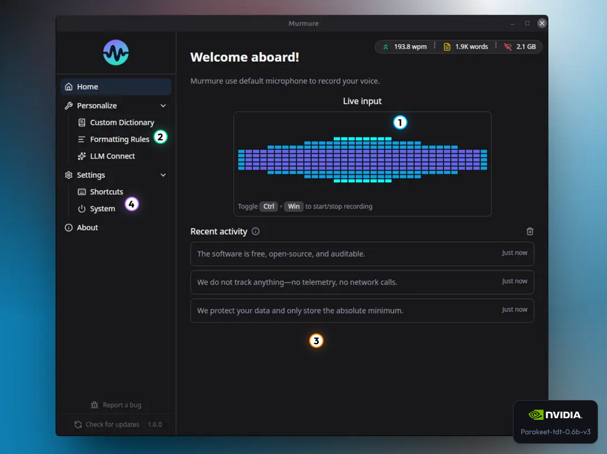Screen dimensions: 607x454
Task: Click the 1.6.0 version number
Action: click(x=155, y=425)
